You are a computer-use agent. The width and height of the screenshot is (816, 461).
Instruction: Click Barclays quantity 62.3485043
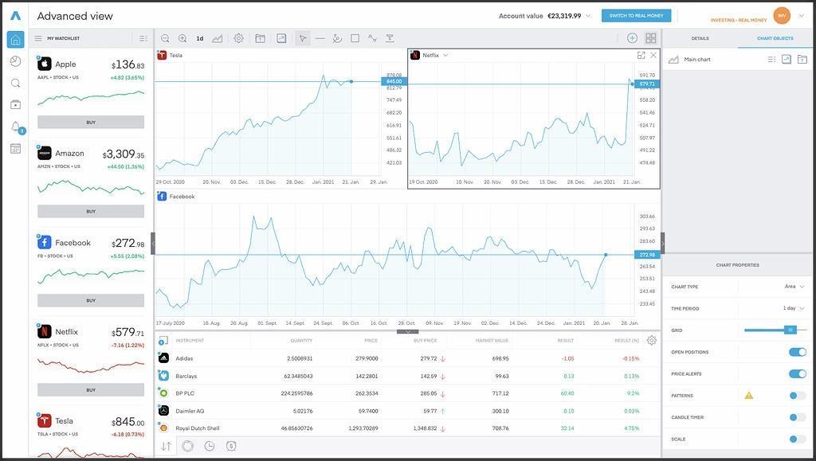(298, 377)
